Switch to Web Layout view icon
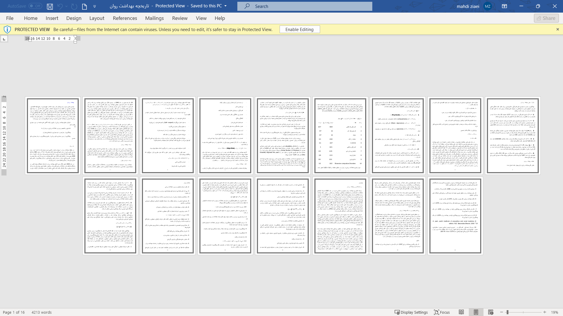The width and height of the screenshot is (563, 316). (491, 312)
